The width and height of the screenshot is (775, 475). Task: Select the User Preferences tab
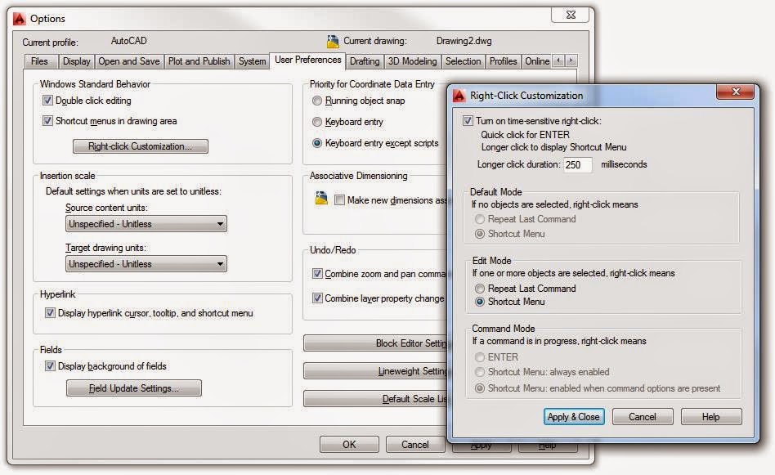(307, 60)
